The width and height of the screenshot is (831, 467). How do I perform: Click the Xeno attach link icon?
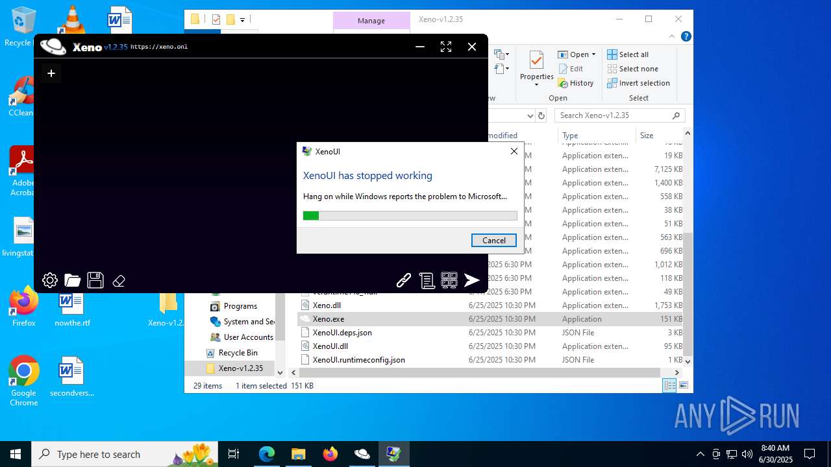pyautogui.click(x=404, y=280)
